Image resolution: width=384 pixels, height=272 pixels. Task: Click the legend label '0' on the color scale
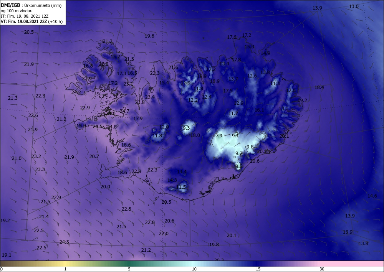[x=2, y=269]
